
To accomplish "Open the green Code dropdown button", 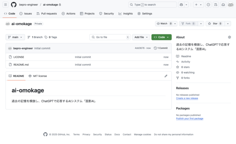I will pos(162,37).
